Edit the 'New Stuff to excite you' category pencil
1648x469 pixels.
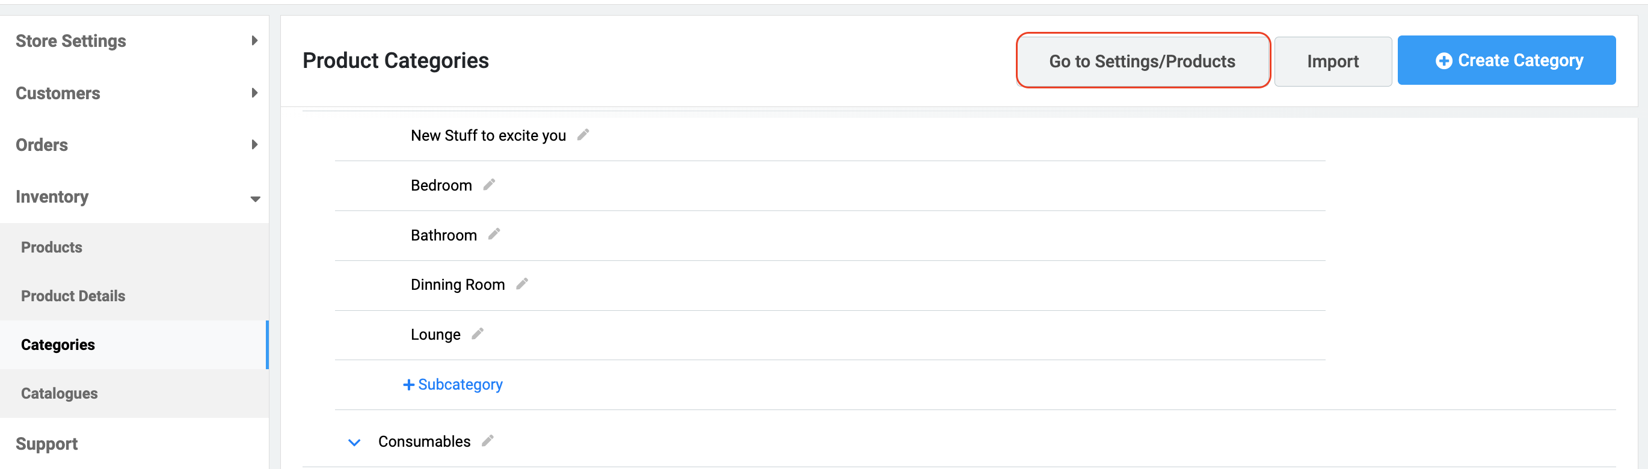point(583,134)
